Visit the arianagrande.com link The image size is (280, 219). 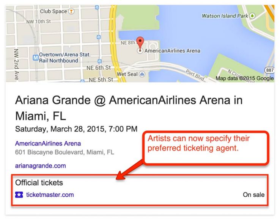pyautogui.click(x=41, y=166)
